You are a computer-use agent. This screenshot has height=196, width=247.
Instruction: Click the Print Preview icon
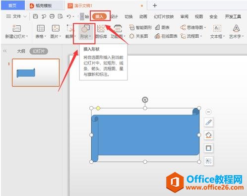[61, 16]
